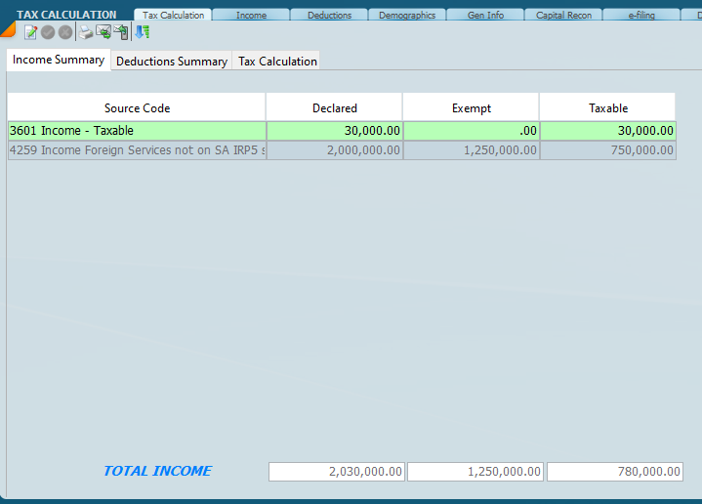The height and width of the screenshot is (504, 702).
Task: Click the envelope email icon
Action: click(103, 32)
